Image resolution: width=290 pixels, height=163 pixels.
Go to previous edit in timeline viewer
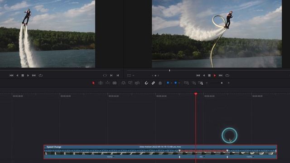152,76
